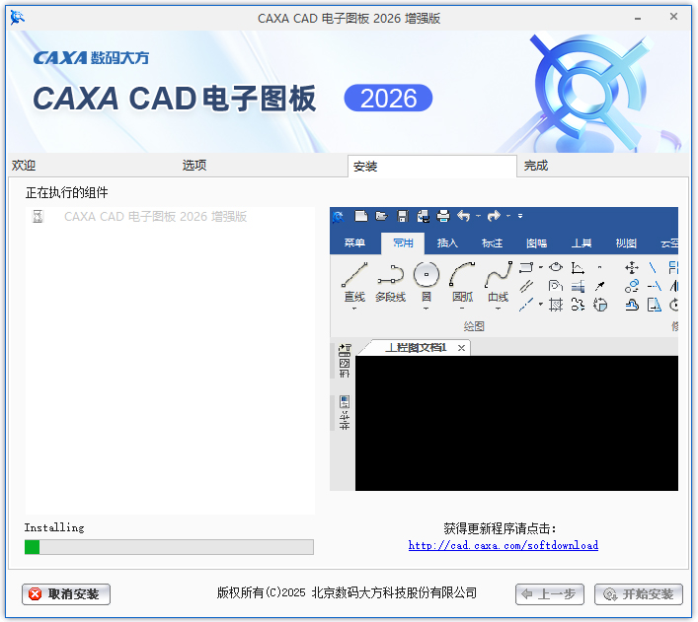
Task: Expand the dropdown arrow under 圆
Action: (x=427, y=309)
